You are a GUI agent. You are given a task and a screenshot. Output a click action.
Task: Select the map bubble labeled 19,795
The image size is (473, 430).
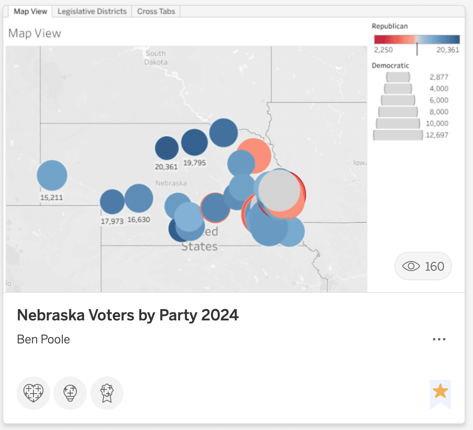click(194, 142)
